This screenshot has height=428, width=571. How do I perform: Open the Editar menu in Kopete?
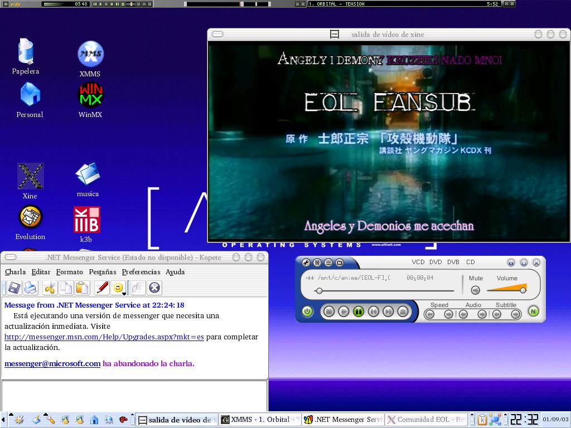coord(41,272)
